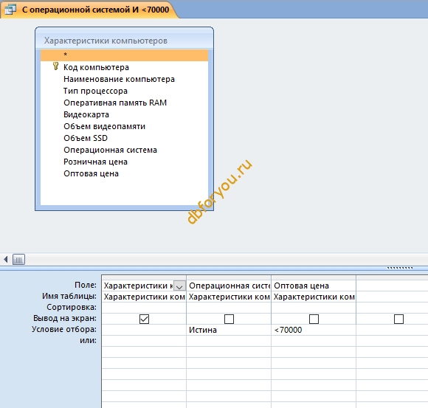Check Вывод на экран for Оптовая цена column
This screenshot has width=428, height=408.
(x=314, y=319)
